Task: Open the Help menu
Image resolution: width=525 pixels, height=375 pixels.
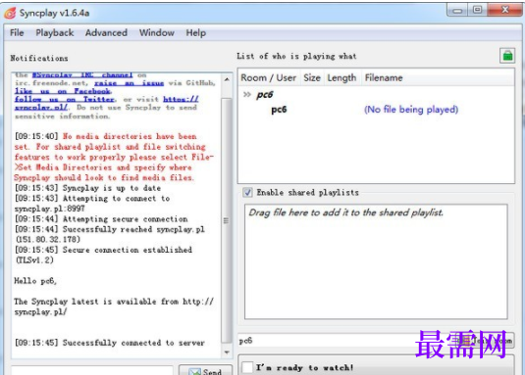Action: (x=196, y=32)
